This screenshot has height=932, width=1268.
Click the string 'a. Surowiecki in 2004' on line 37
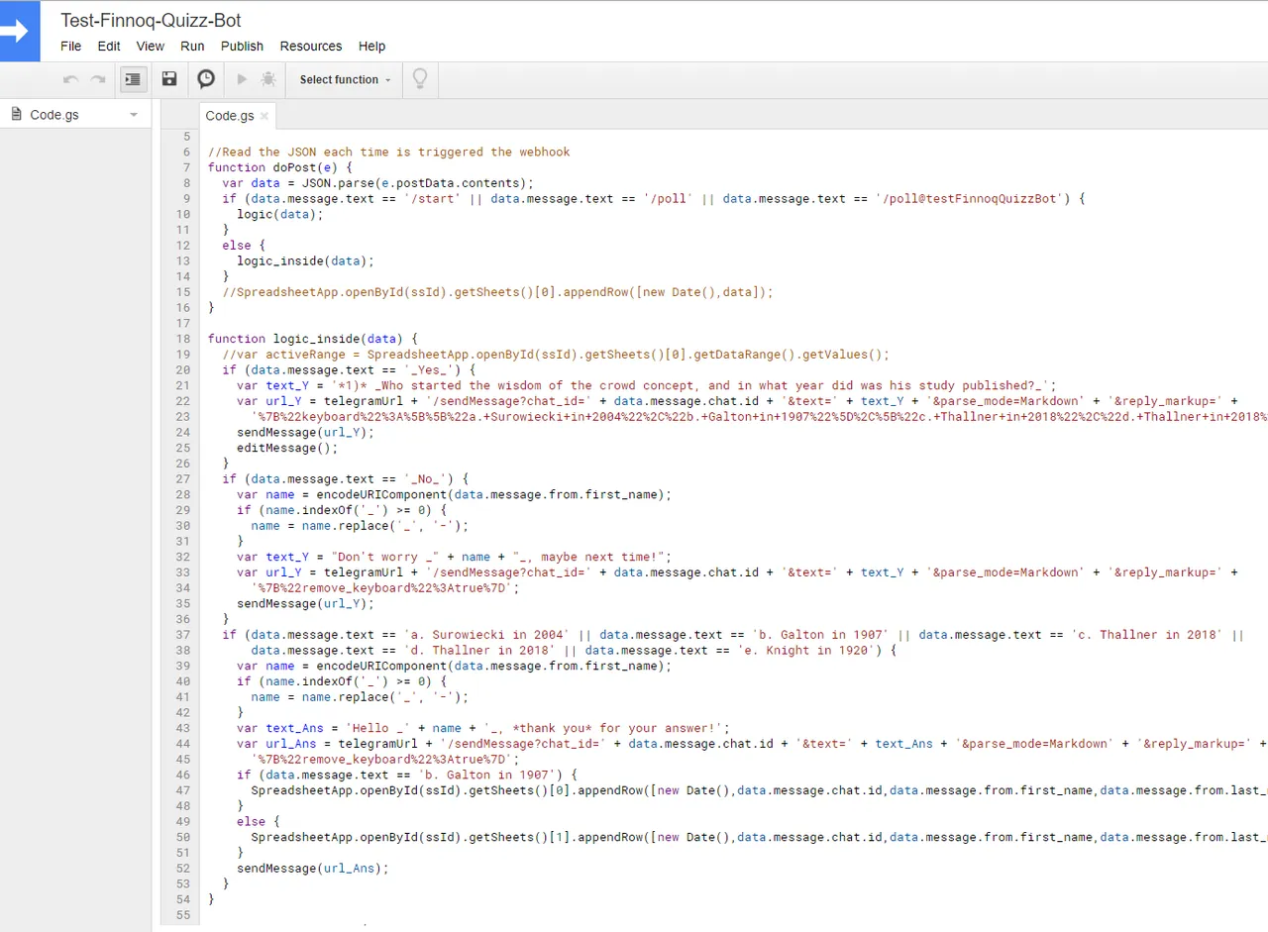(x=484, y=635)
